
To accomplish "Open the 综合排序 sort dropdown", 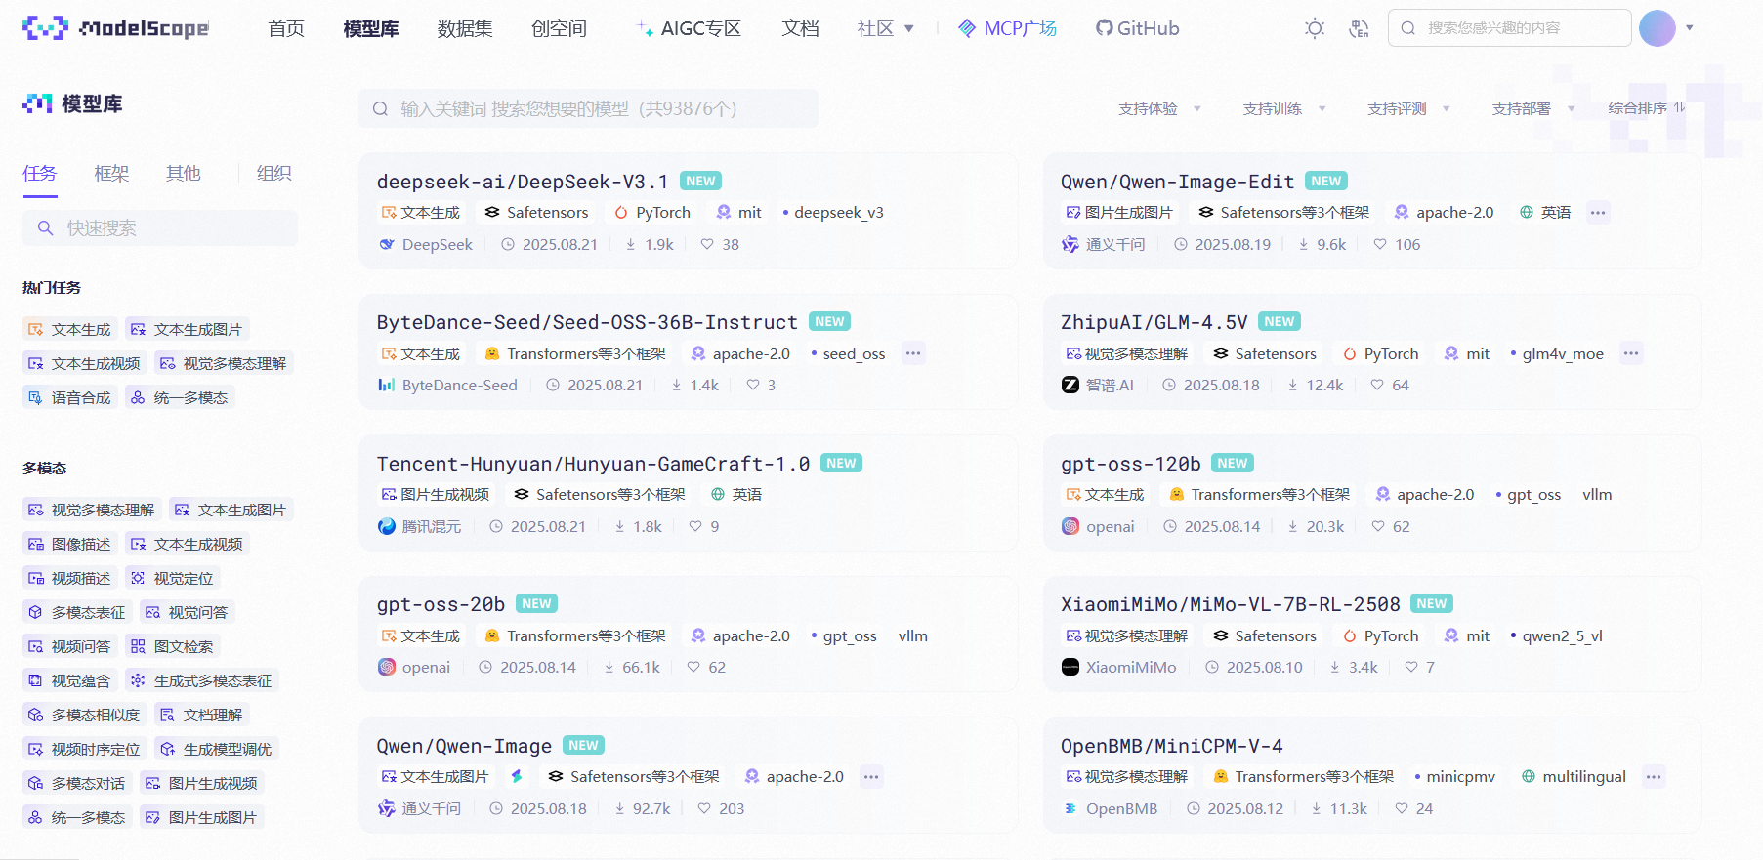I will coord(1647,108).
